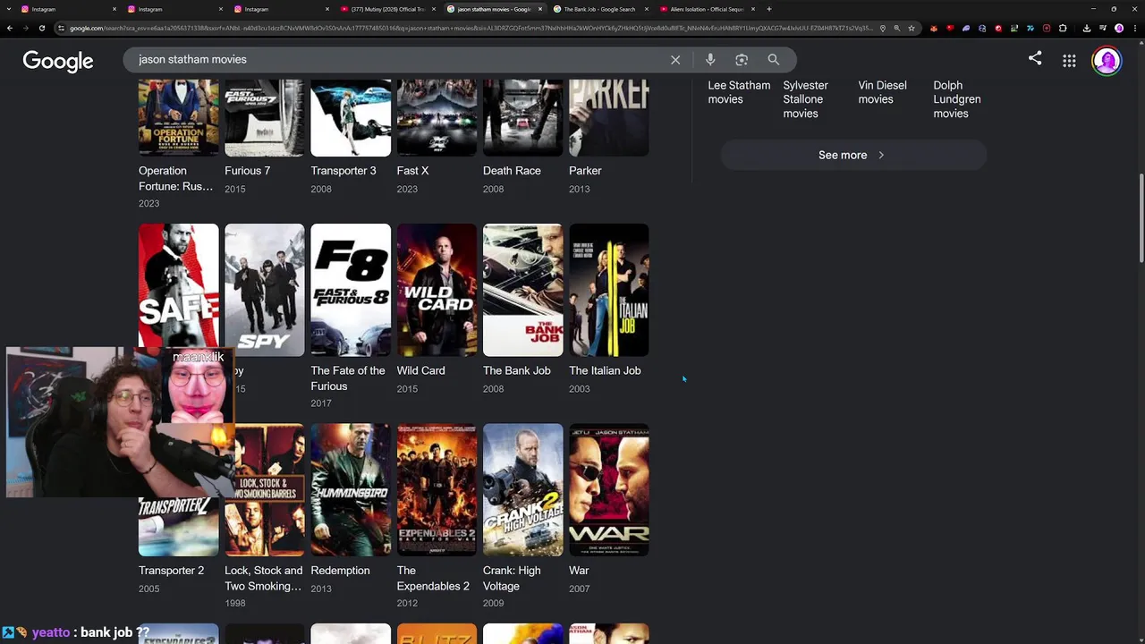Open Death Race title text

[x=512, y=171]
